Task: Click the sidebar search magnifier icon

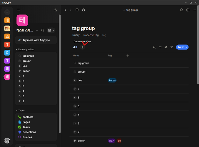Action: (x=43, y=30)
